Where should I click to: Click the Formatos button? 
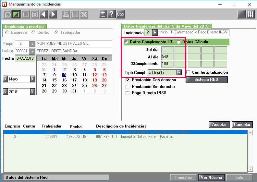[183, 177]
